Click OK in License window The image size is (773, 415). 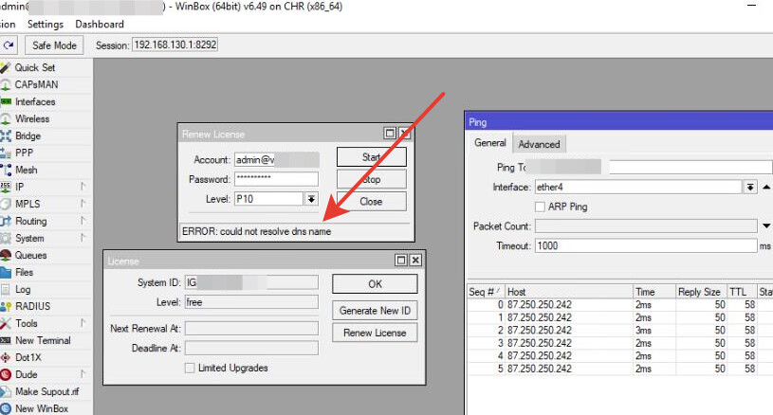pyautogui.click(x=375, y=284)
